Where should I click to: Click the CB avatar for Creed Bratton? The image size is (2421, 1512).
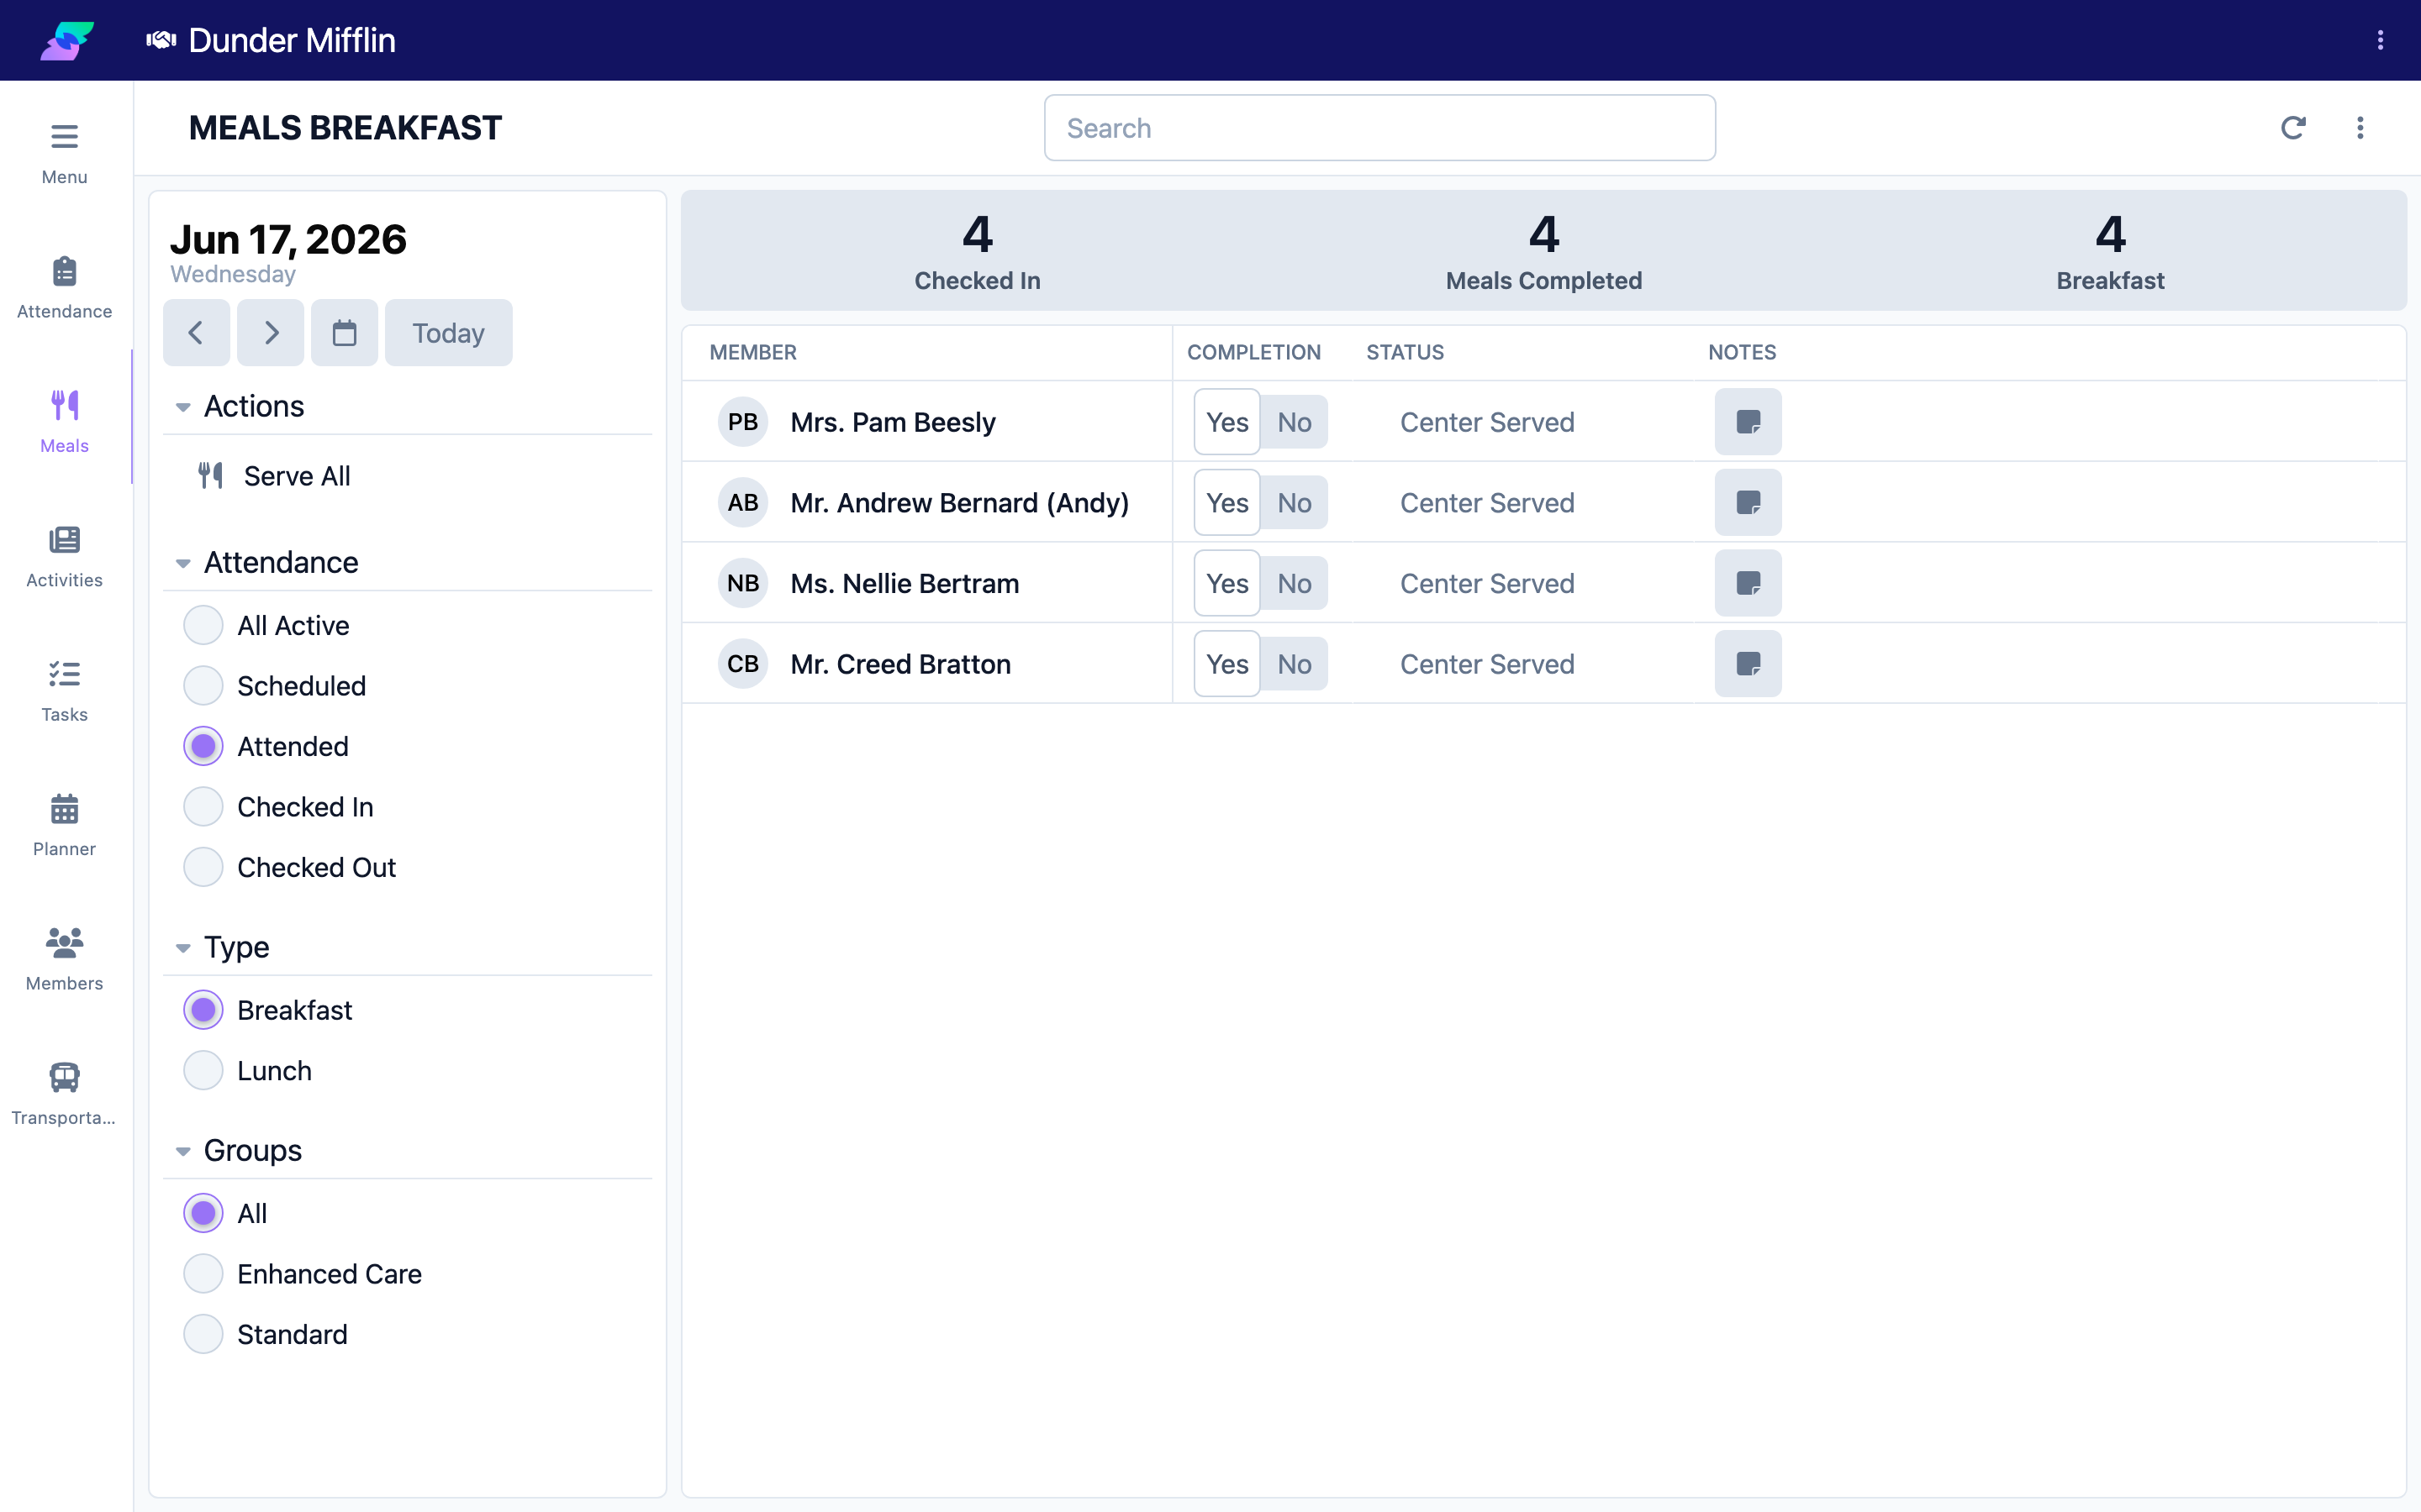(742, 664)
